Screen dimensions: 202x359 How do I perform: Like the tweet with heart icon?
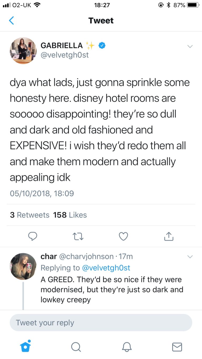pyautogui.click(x=123, y=236)
